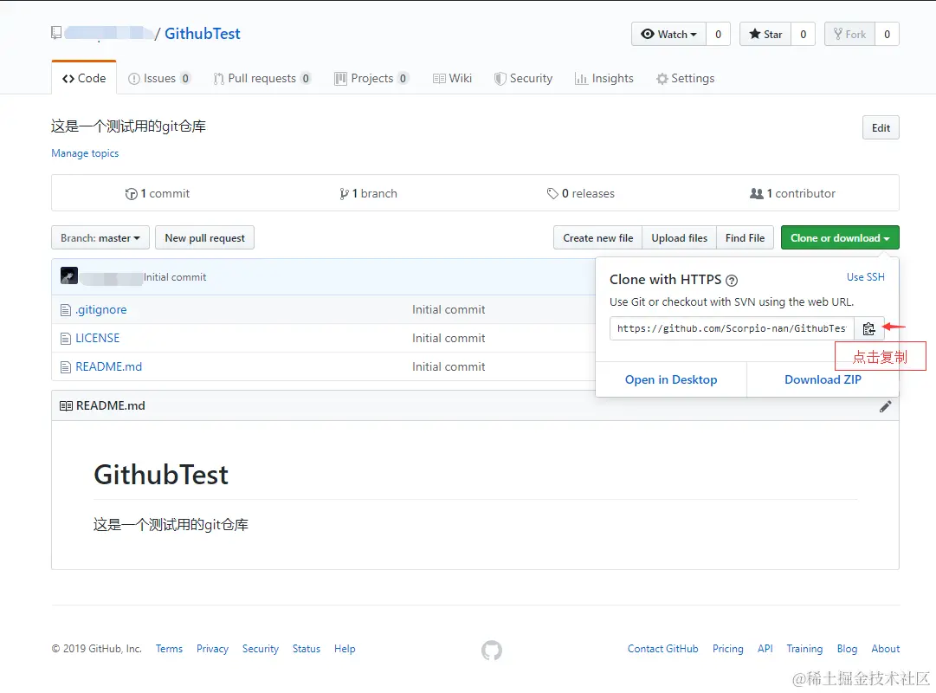Toggle the Clone or download dropdown
936x693 pixels.
click(x=840, y=237)
